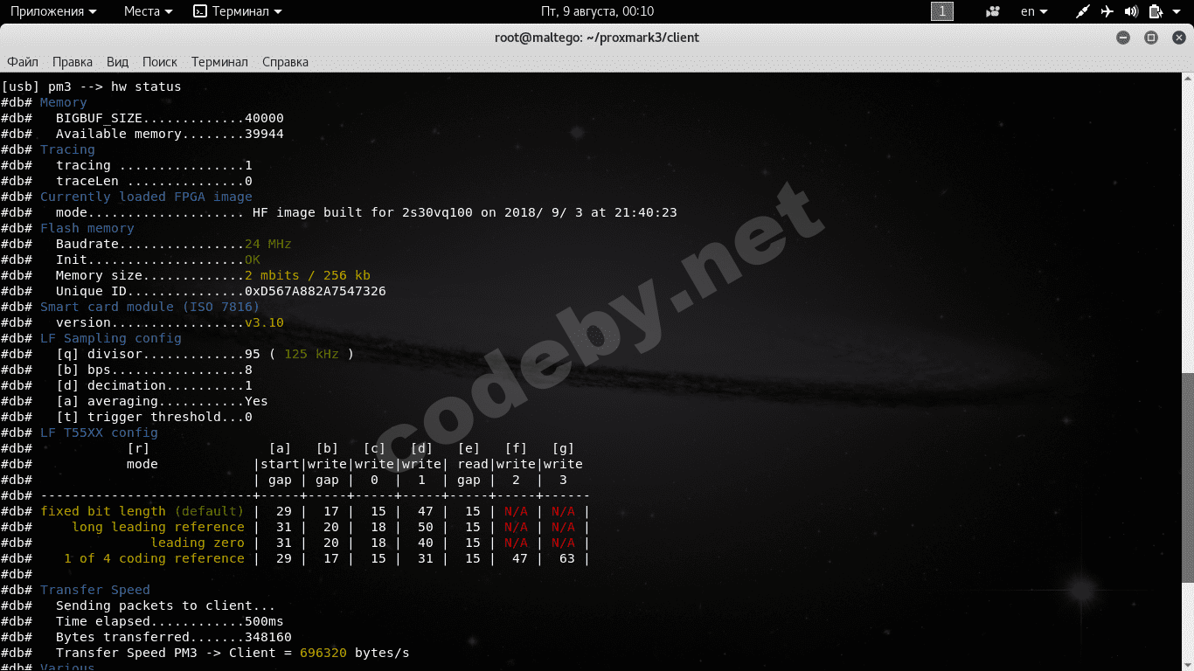The image size is (1194, 671).
Task: Click the "fixed bit length (default)" row label
Action: [x=142, y=511]
